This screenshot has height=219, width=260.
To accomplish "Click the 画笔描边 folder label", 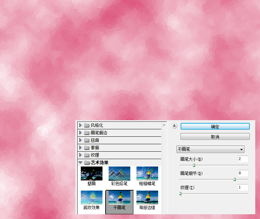I will pyautogui.click(x=99, y=133).
